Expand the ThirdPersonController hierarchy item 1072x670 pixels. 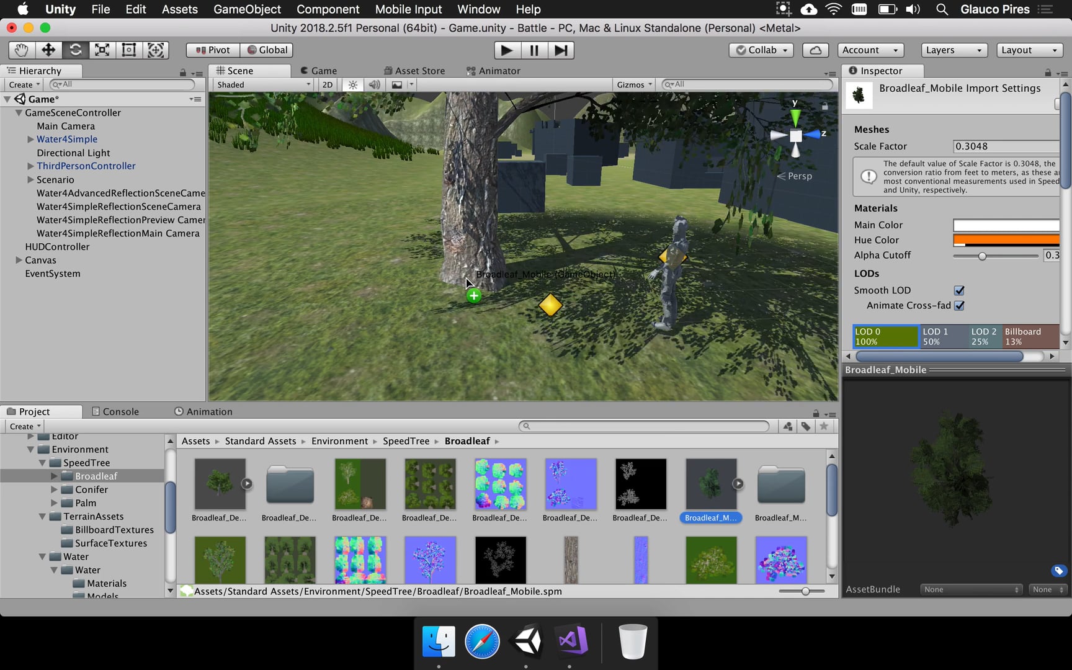(x=30, y=166)
